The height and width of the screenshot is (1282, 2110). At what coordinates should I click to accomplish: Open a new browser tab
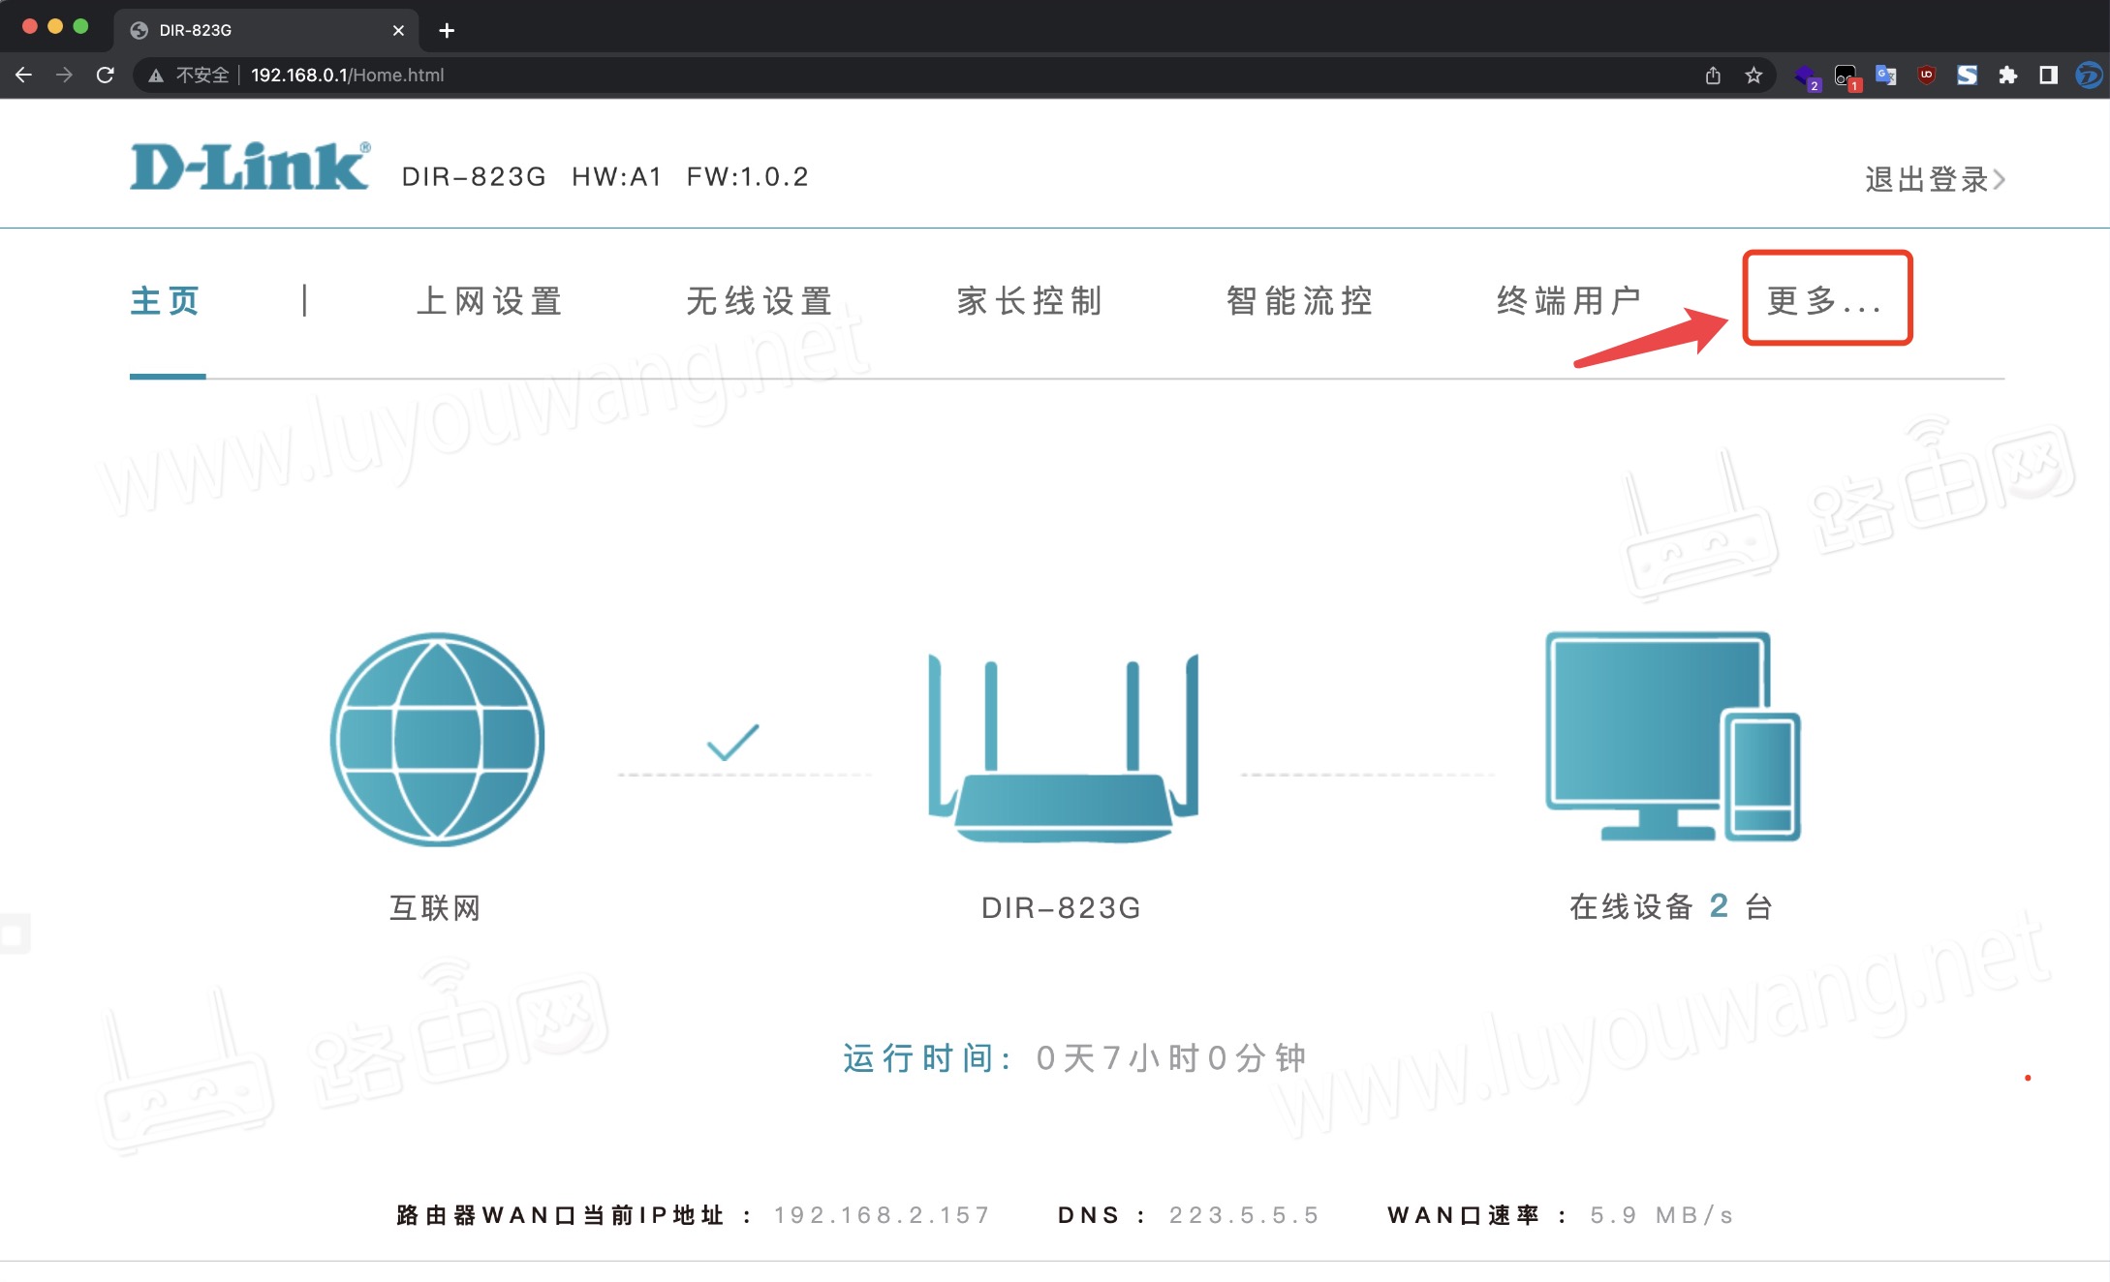tap(446, 30)
